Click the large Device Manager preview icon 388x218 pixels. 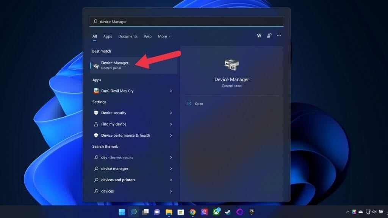coord(232,65)
